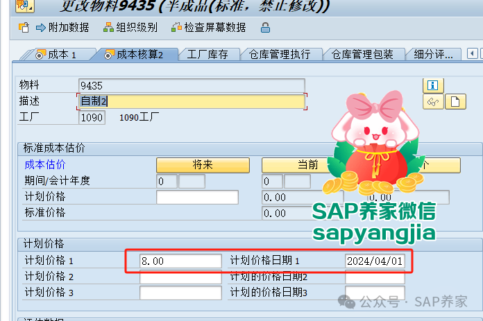This screenshot has width=483, height=321.
Task: Click the padlock icon in toolbar
Action: tap(265, 28)
